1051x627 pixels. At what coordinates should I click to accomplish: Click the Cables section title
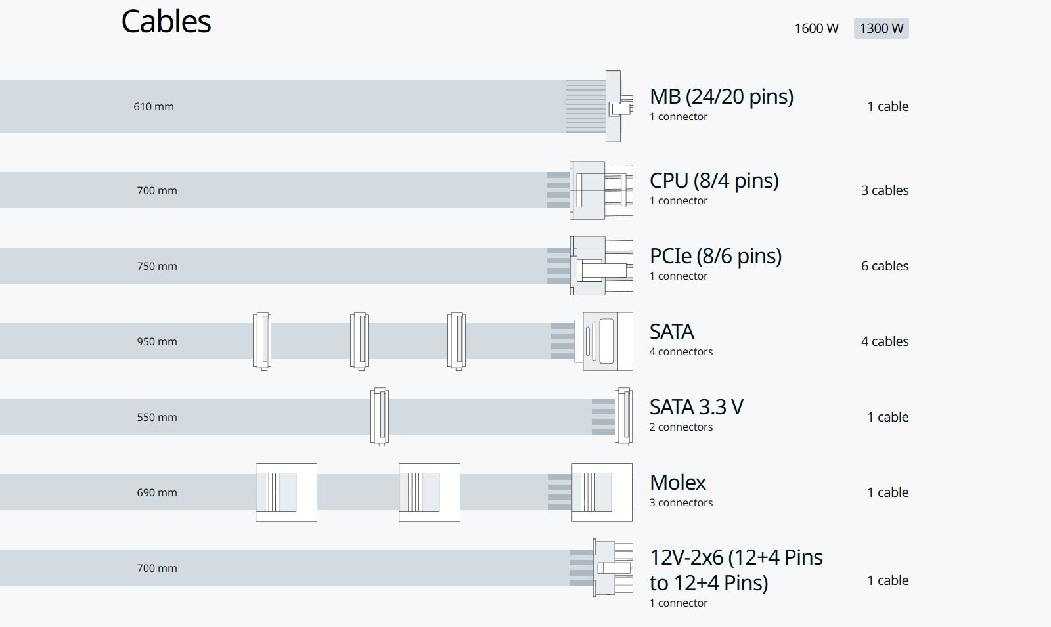click(166, 22)
